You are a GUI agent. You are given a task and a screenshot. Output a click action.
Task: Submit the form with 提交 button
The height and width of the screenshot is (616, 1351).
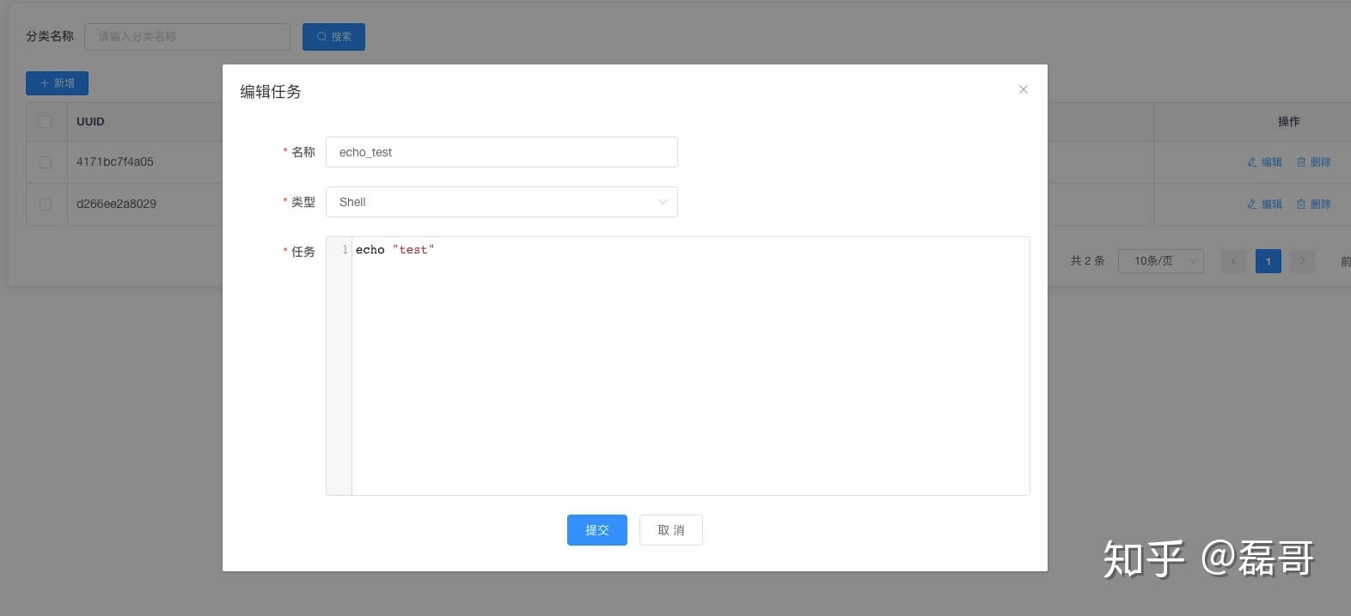596,530
